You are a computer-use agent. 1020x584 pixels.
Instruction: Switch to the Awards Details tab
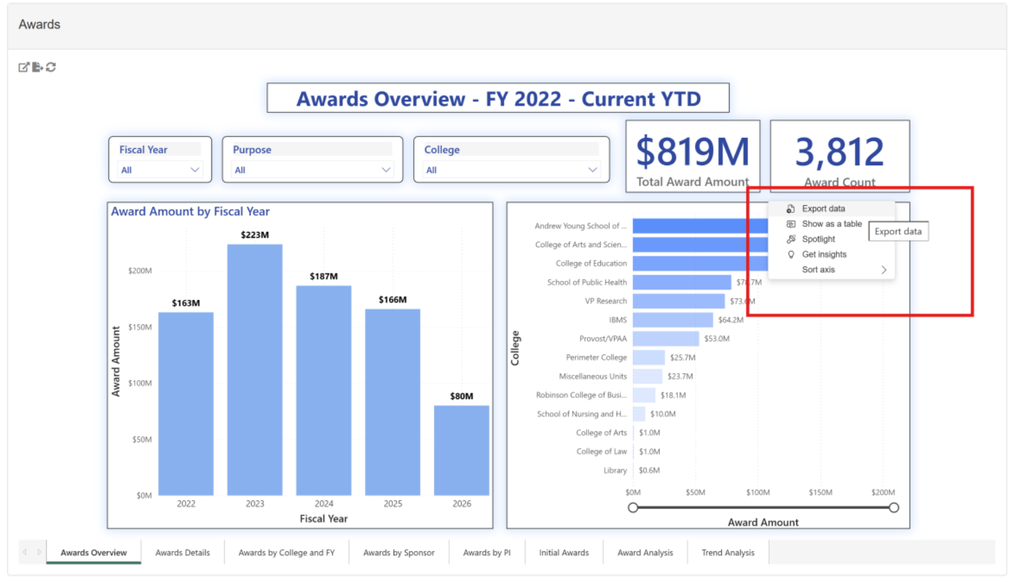point(182,553)
